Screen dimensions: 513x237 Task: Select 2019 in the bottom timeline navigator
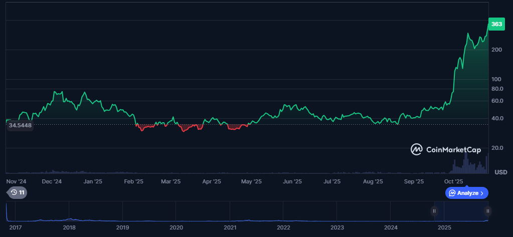pos(122,227)
